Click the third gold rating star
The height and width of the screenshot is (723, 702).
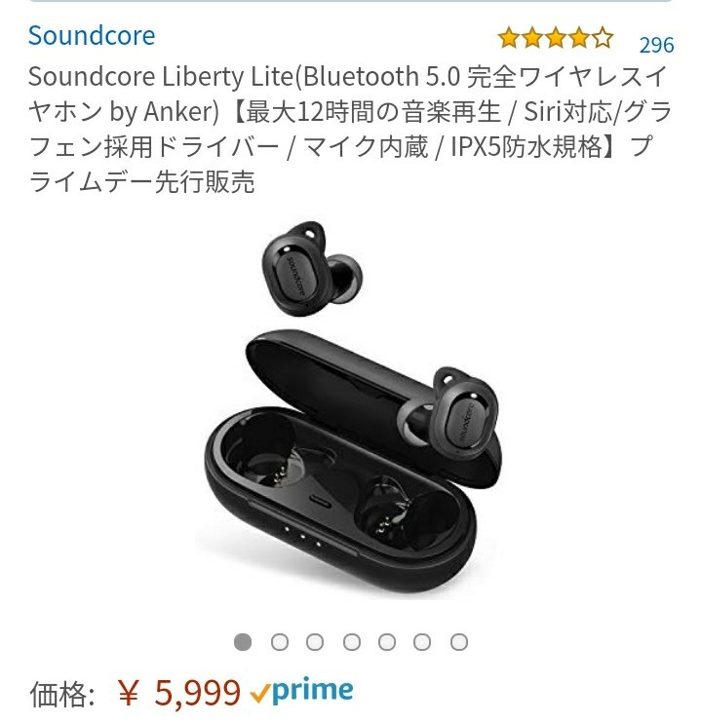[x=556, y=38]
